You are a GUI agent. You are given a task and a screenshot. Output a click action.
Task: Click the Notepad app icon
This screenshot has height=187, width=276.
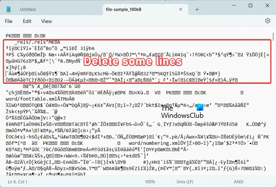click(8, 9)
